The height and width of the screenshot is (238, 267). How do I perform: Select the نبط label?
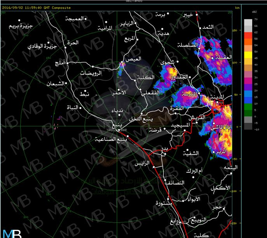click(x=84, y=94)
